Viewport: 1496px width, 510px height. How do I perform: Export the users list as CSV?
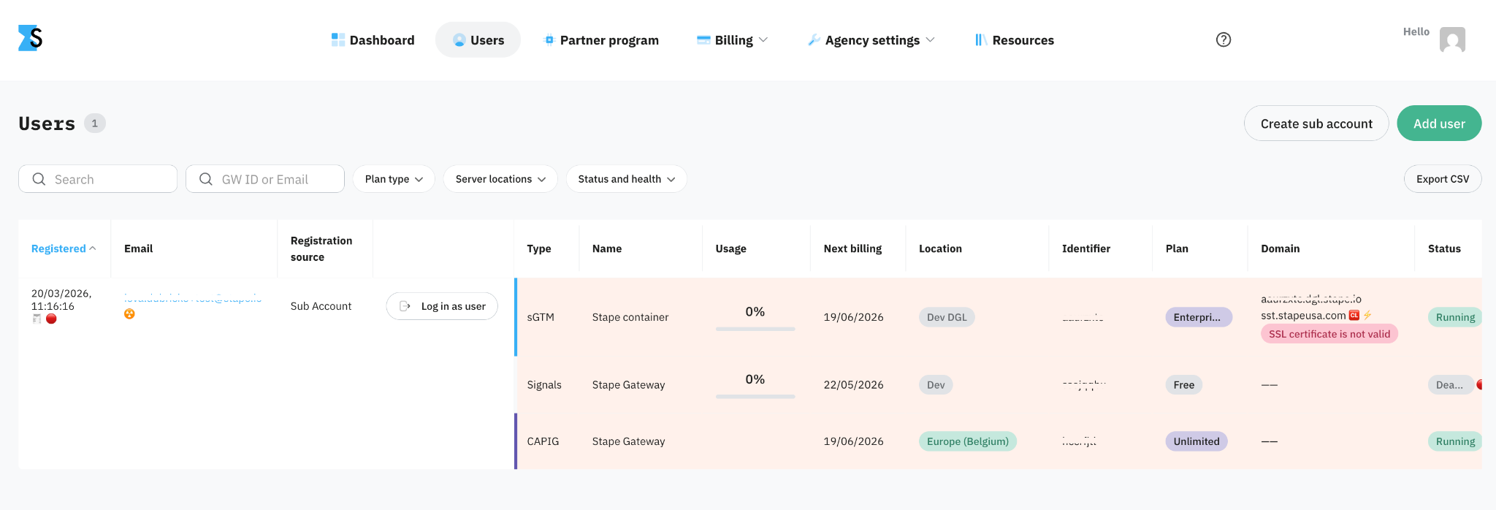[x=1443, y=179]
